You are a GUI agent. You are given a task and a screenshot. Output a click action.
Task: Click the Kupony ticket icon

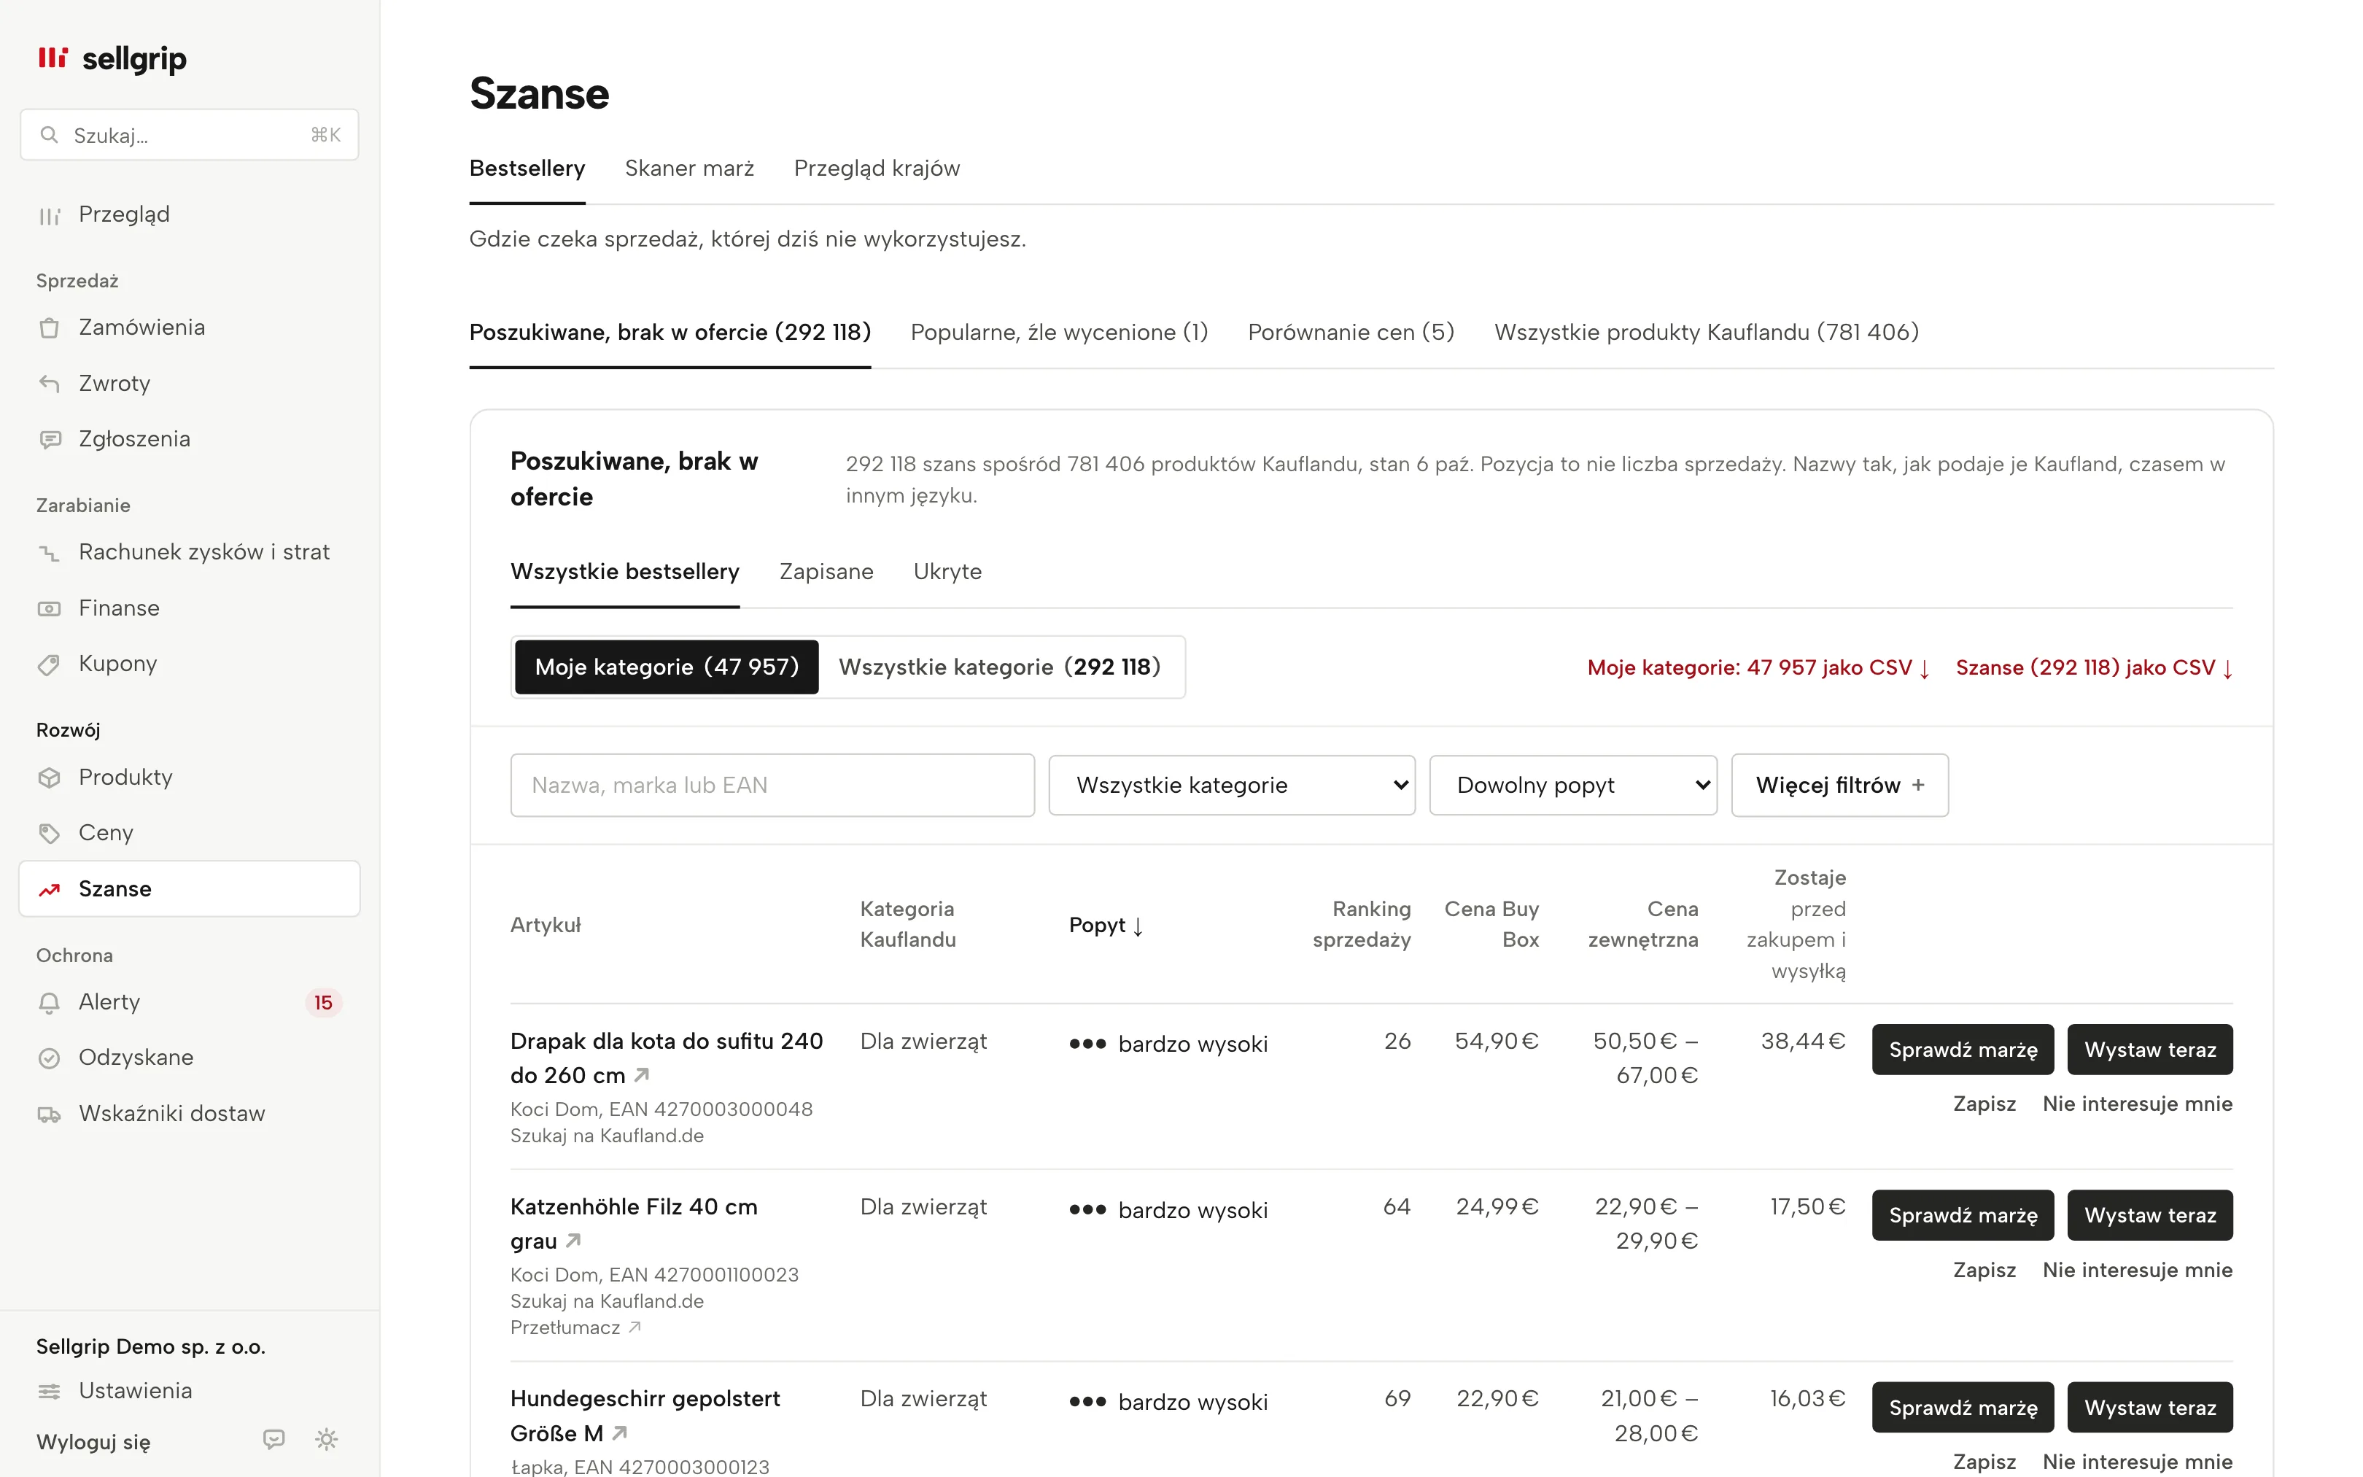pos(49,664)
